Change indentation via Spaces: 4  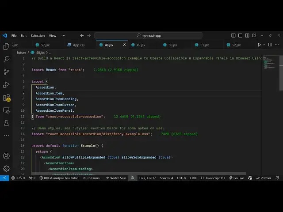(x=166, y=178)
